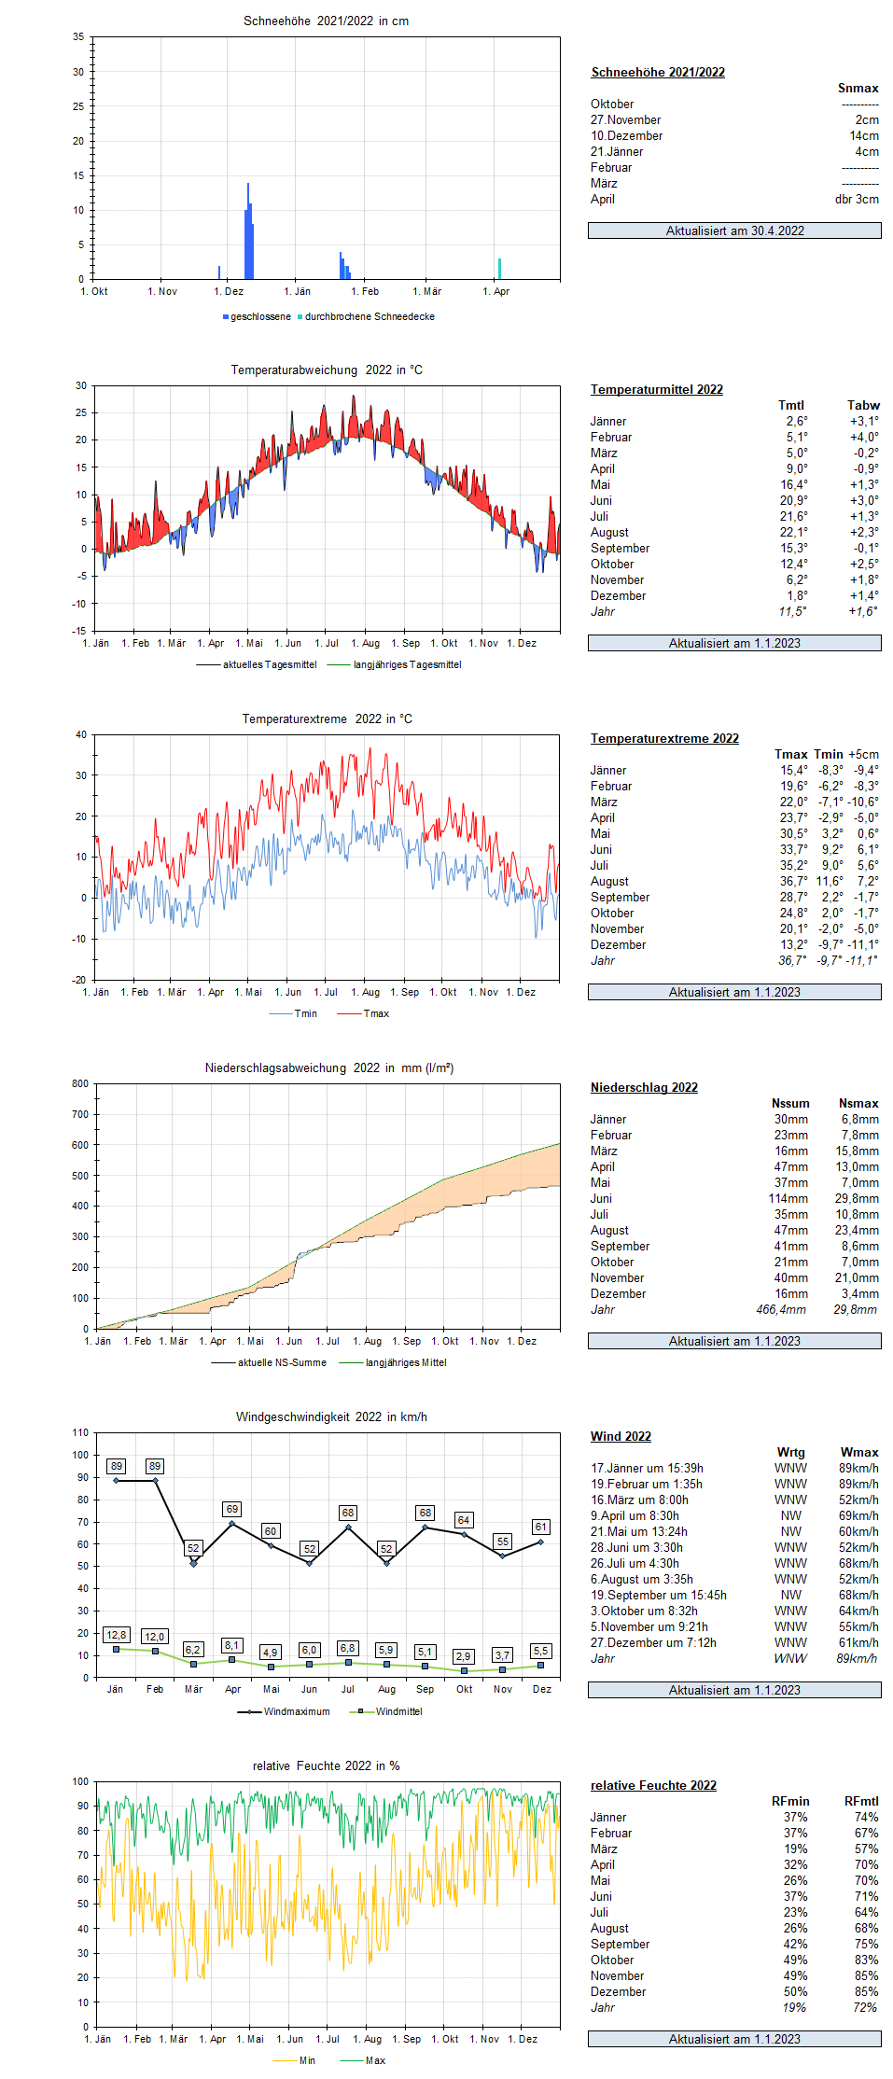Click the 'Tmin' legend entry
This screenshot has height=2079, width=893.
tap(293, 1013)
